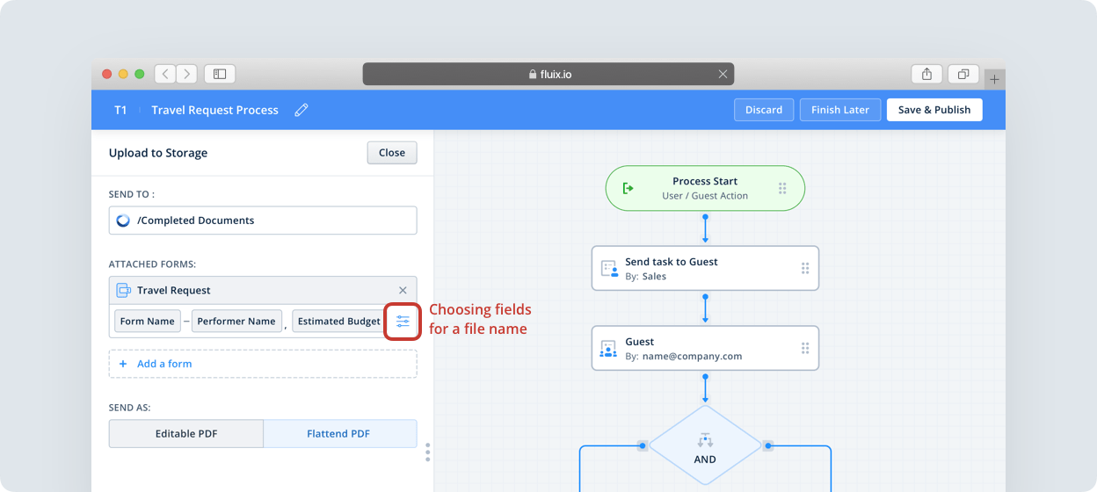
Task: Click the pencil icon to rename the process
Action: (301, 110)
